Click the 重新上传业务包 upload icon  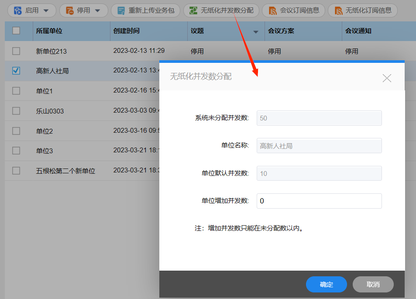click(121, 10)
